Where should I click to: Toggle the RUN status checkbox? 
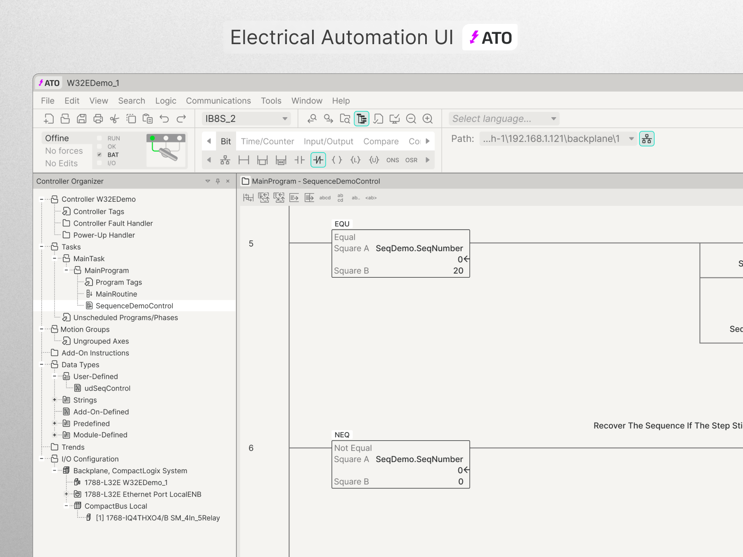coord(99,138)
